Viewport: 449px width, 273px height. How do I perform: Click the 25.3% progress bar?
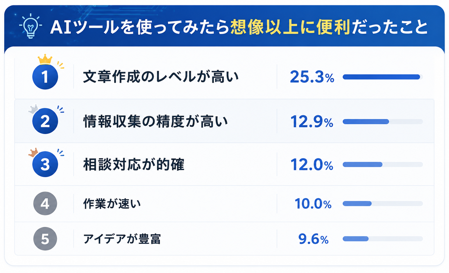coord(383,77)
